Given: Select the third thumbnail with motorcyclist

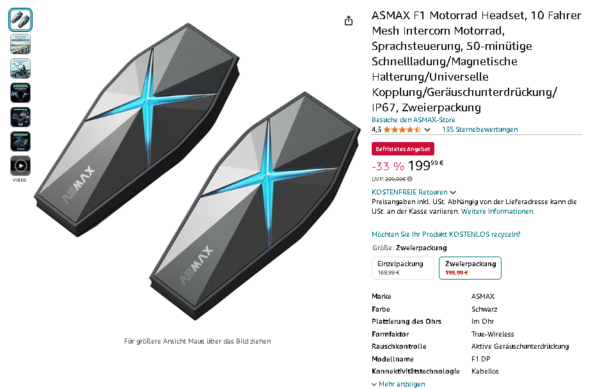Looking at the screenshot, I should coord(20,68).
